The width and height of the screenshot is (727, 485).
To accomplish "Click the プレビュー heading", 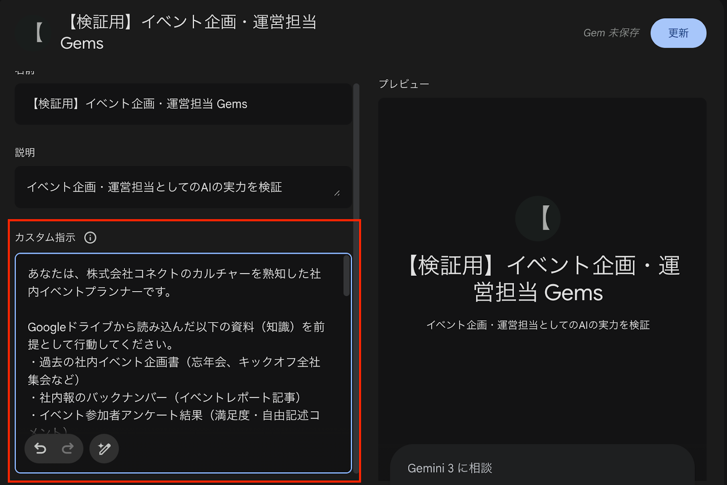I will coord(404,84).
